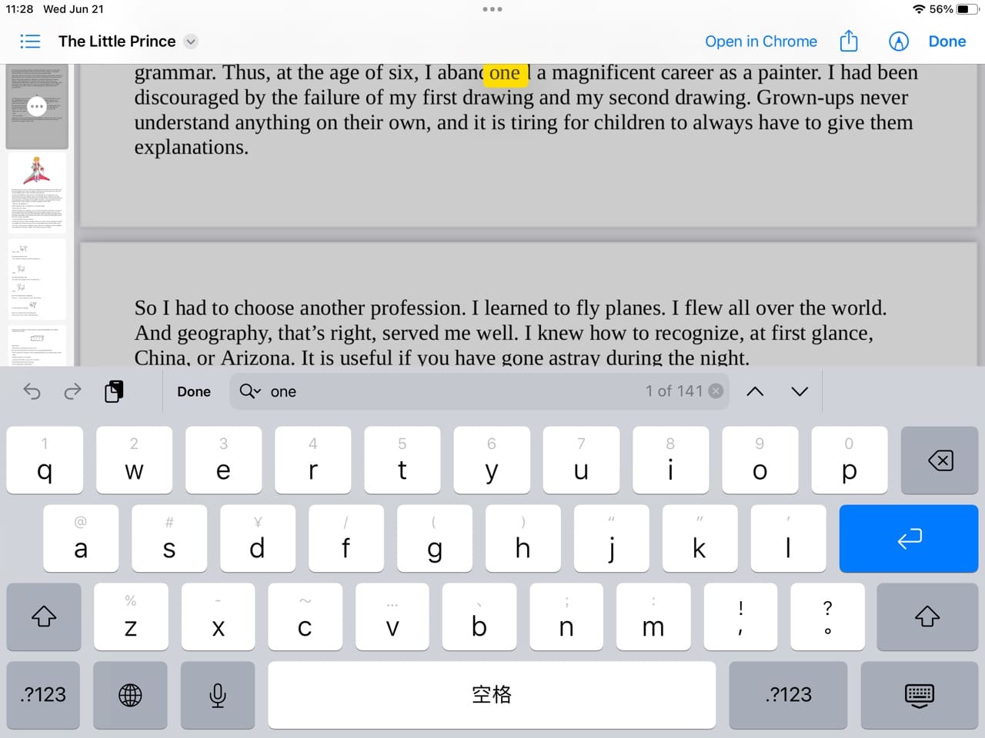985x738 pixels.
Task: Open the Share sheet
Action: point(849,42)
